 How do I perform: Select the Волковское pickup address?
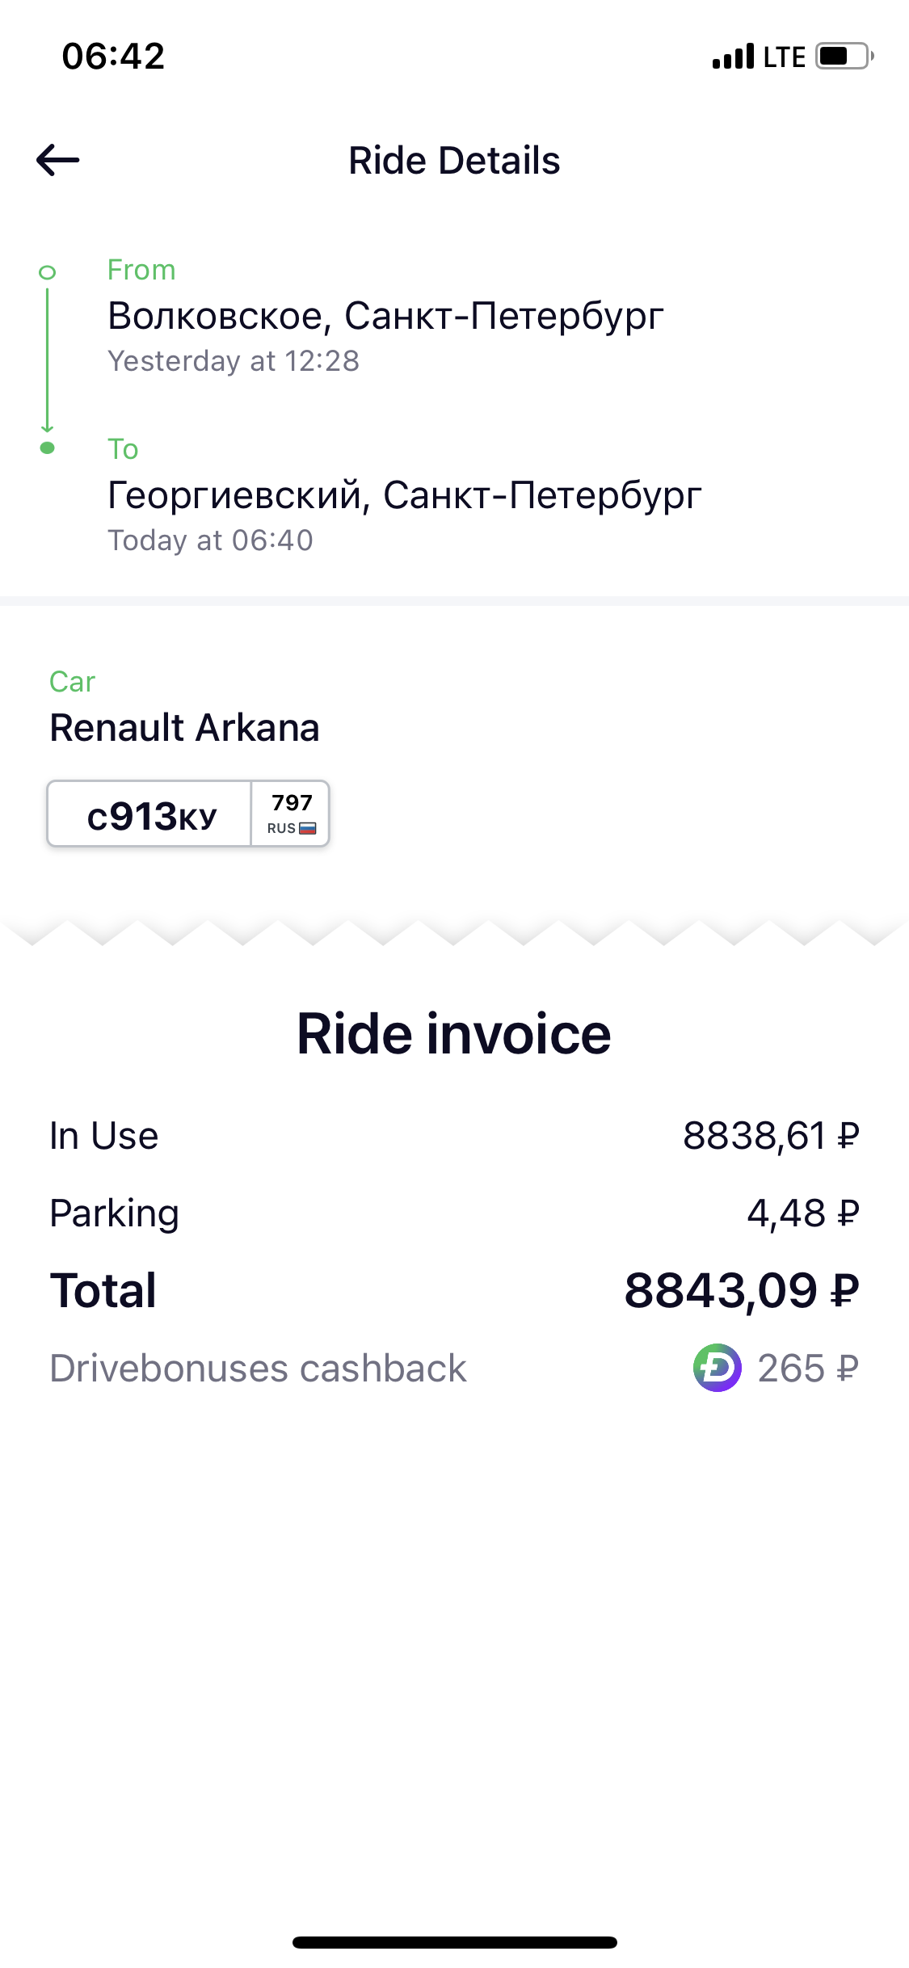point(385,316)
